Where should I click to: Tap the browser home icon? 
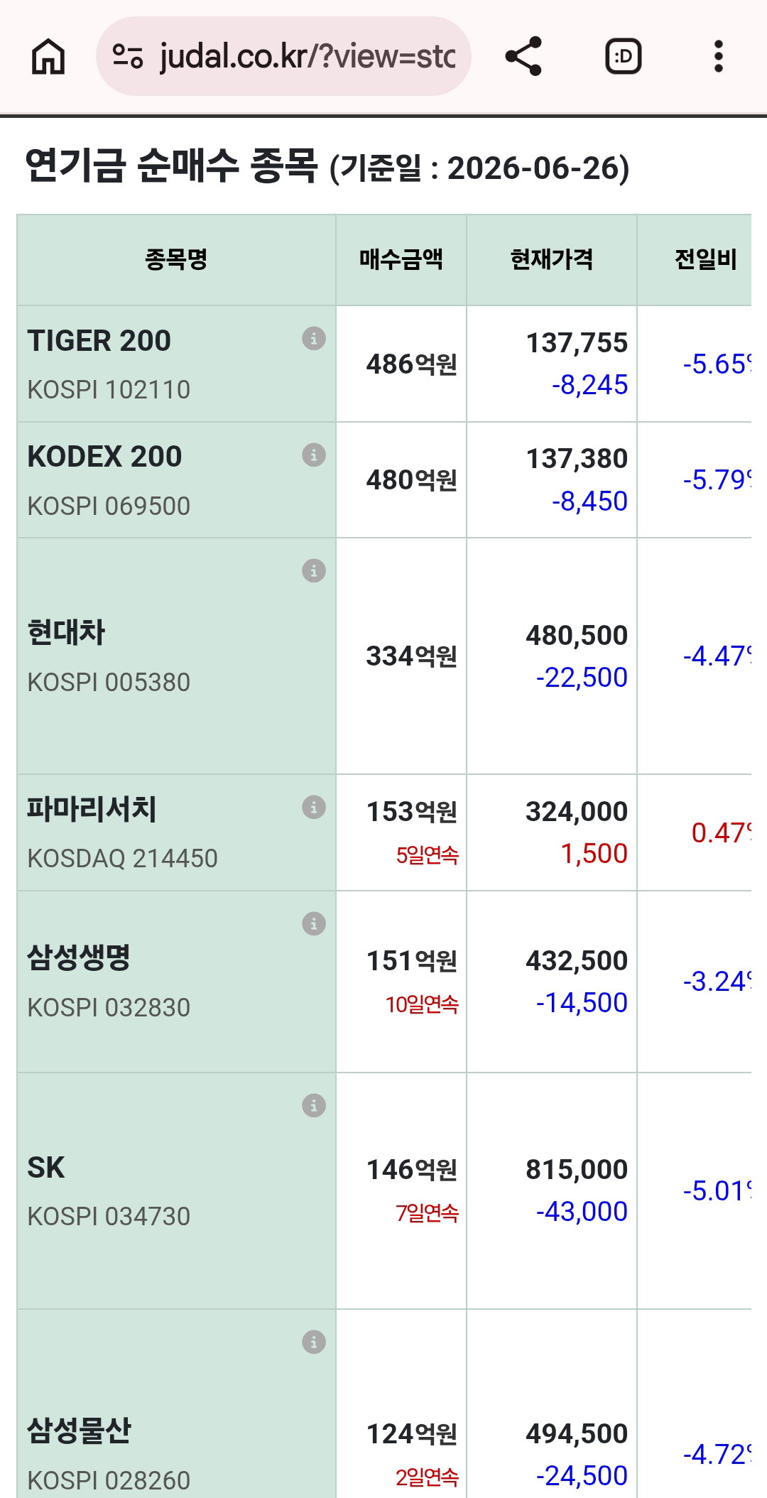click(x=48, y=56)
